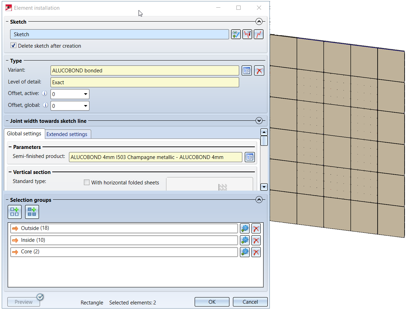Collapse the Selection groups section
This screenshot has height=310, width=407.
click(259, 200)
